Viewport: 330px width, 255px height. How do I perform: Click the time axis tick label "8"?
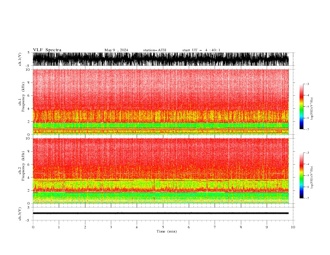coord(241,227)
